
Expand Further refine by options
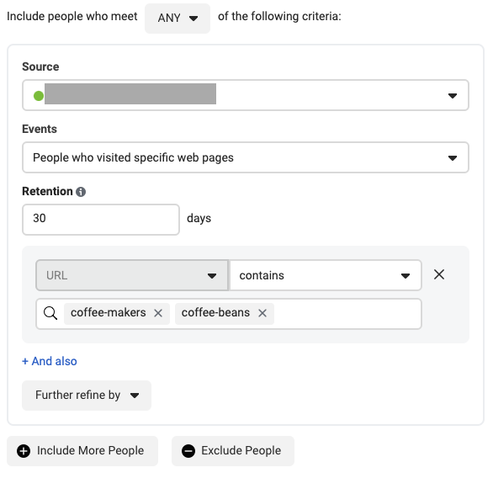click(87, 396)
